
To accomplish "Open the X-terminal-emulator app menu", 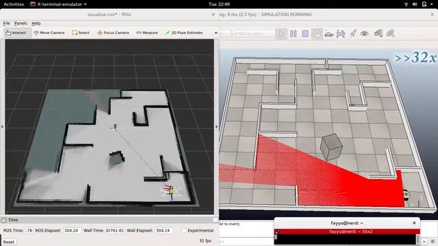I will [58, 4].
